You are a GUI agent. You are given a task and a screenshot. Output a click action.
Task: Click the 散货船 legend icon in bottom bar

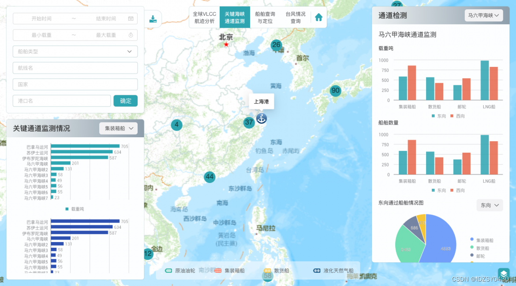pos(267,271)
